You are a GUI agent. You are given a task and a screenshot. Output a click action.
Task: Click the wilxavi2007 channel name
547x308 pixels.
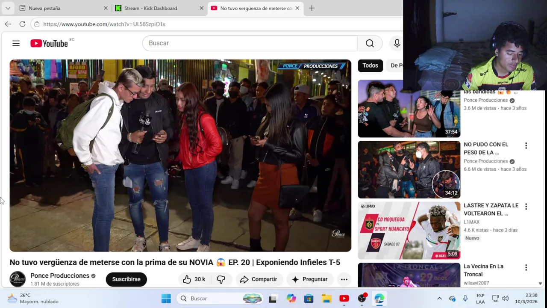pyautogui.click(x=476, y=283)
